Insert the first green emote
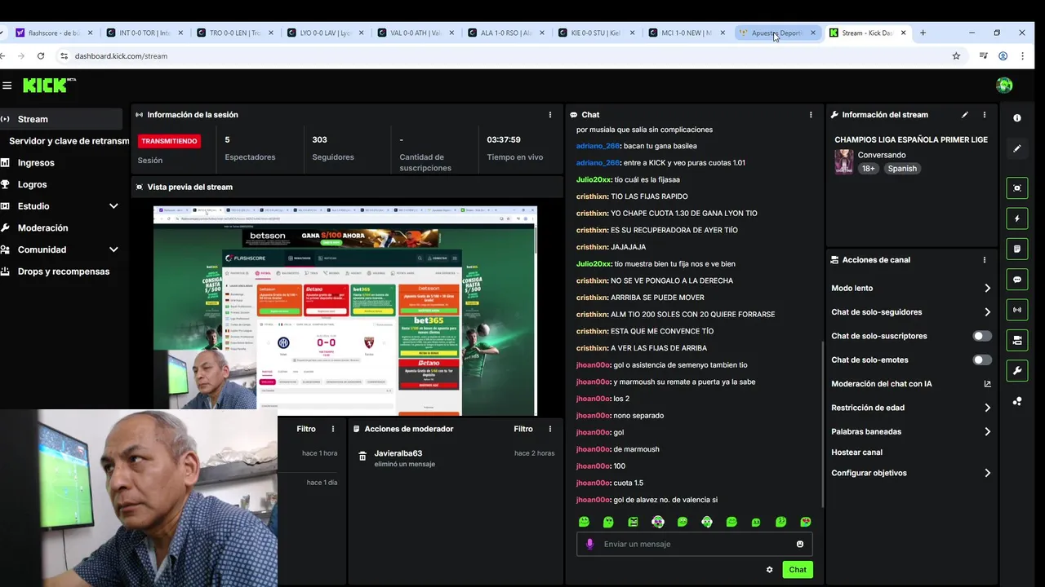The height and width of the screenshot is (587, 1045). pos(584,522)
